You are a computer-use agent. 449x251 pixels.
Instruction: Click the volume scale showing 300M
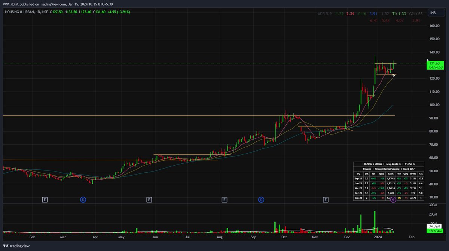[432, 204]
